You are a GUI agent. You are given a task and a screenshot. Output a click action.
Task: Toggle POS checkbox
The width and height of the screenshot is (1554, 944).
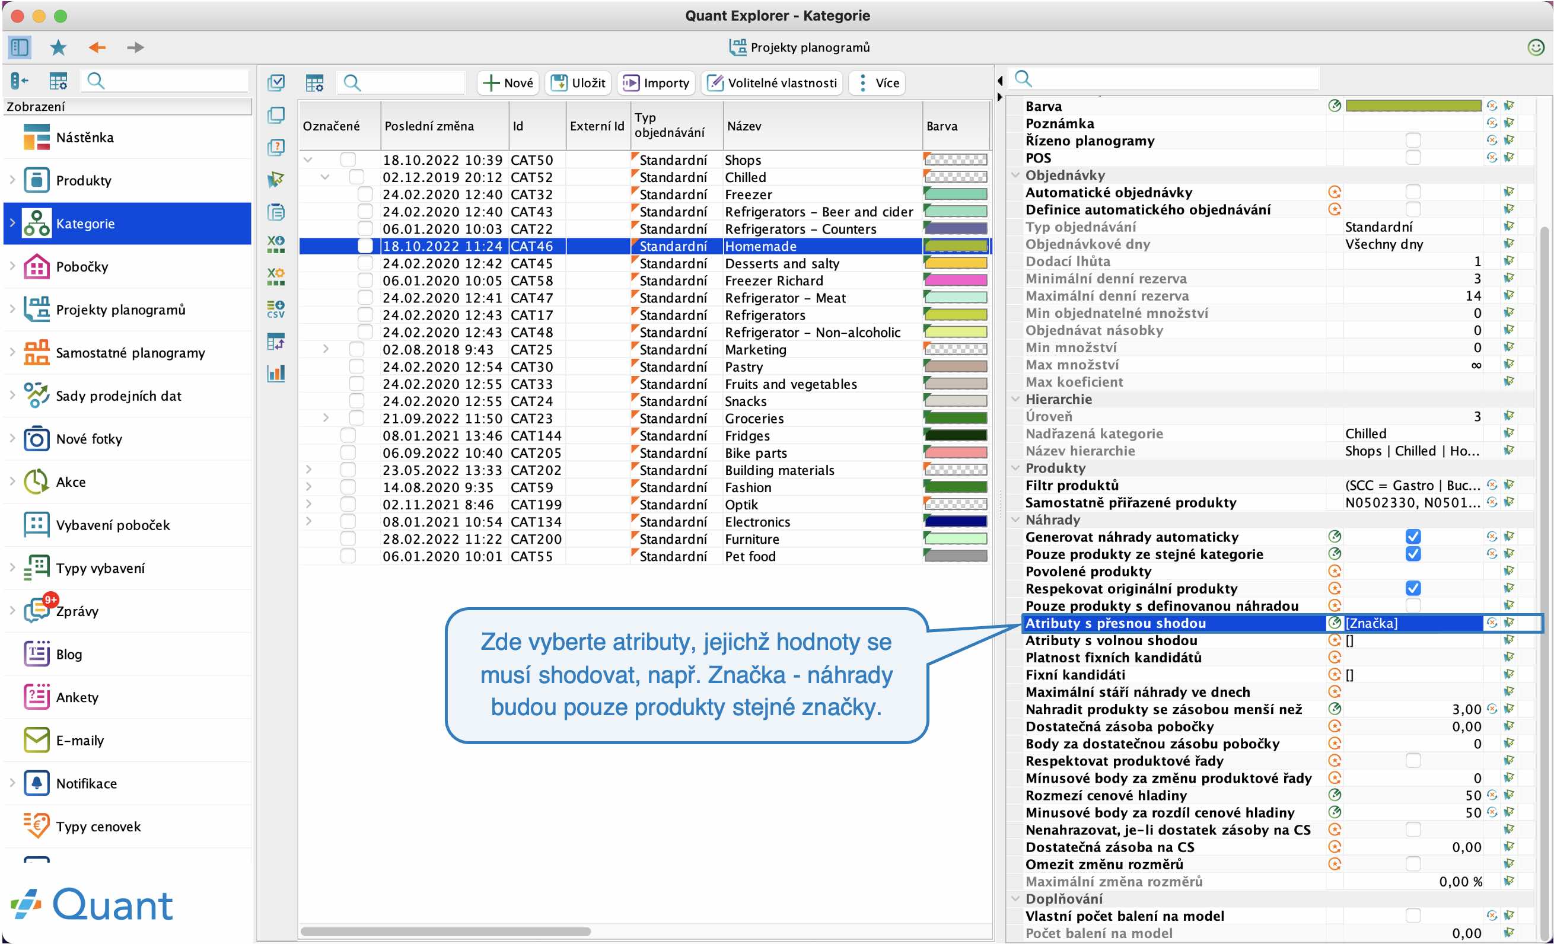[1413, 157]
